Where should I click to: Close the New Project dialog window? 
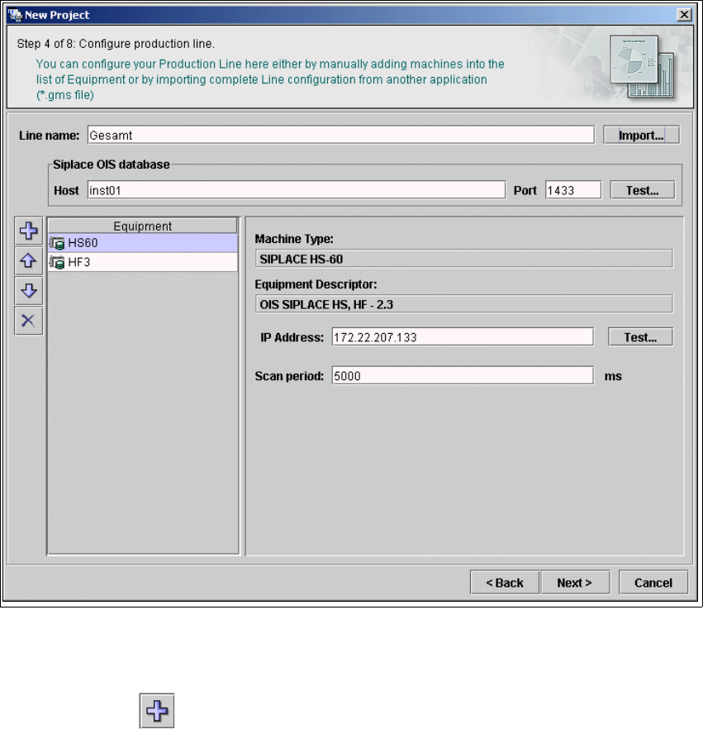tap(685, 15)
